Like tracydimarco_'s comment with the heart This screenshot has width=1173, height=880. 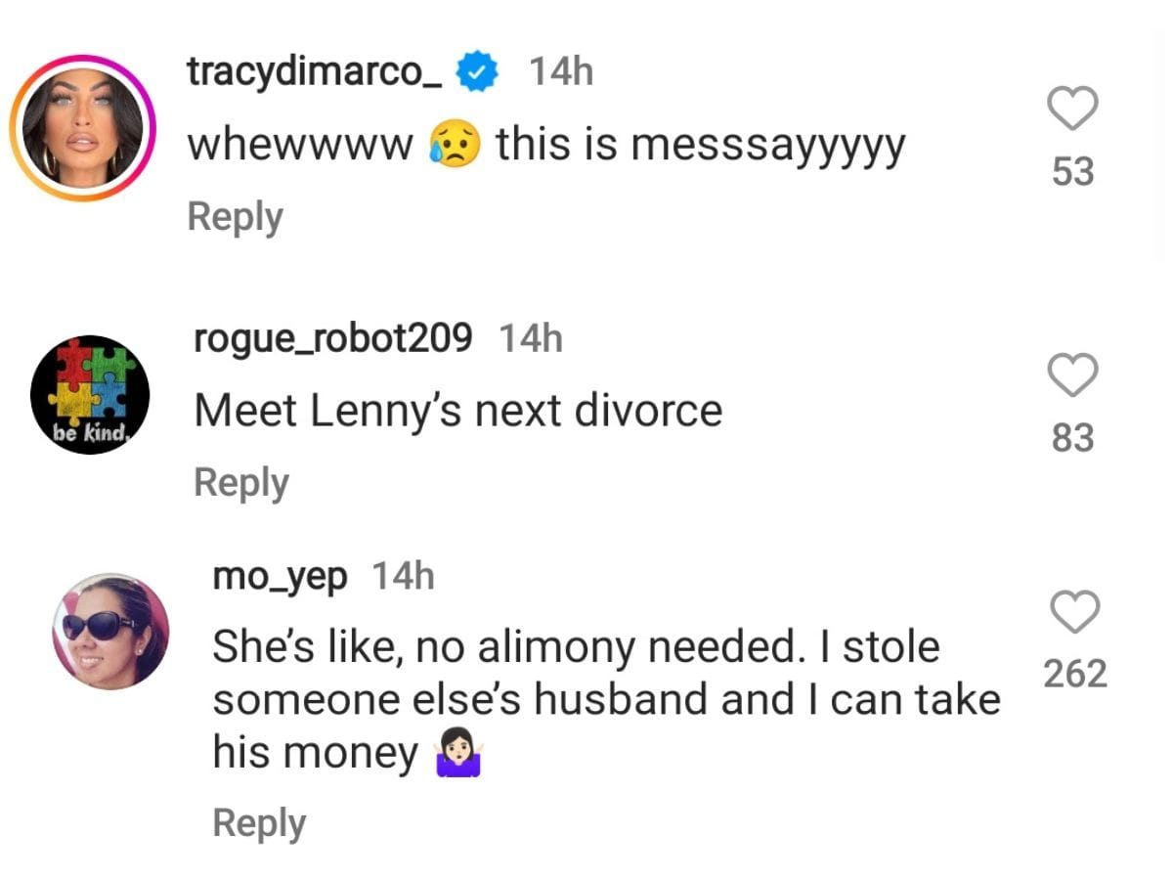pos(1072,109)
